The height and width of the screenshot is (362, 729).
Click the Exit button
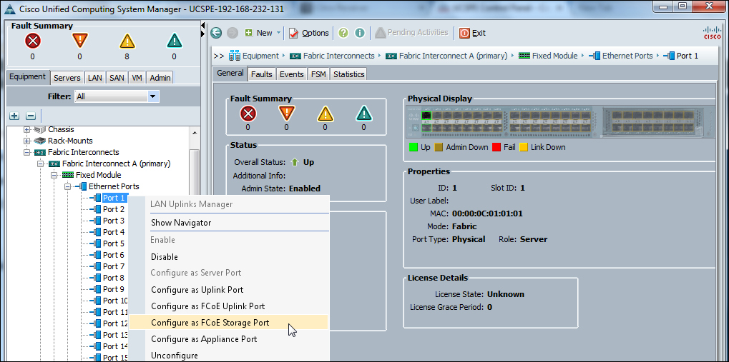click(472, 33)
